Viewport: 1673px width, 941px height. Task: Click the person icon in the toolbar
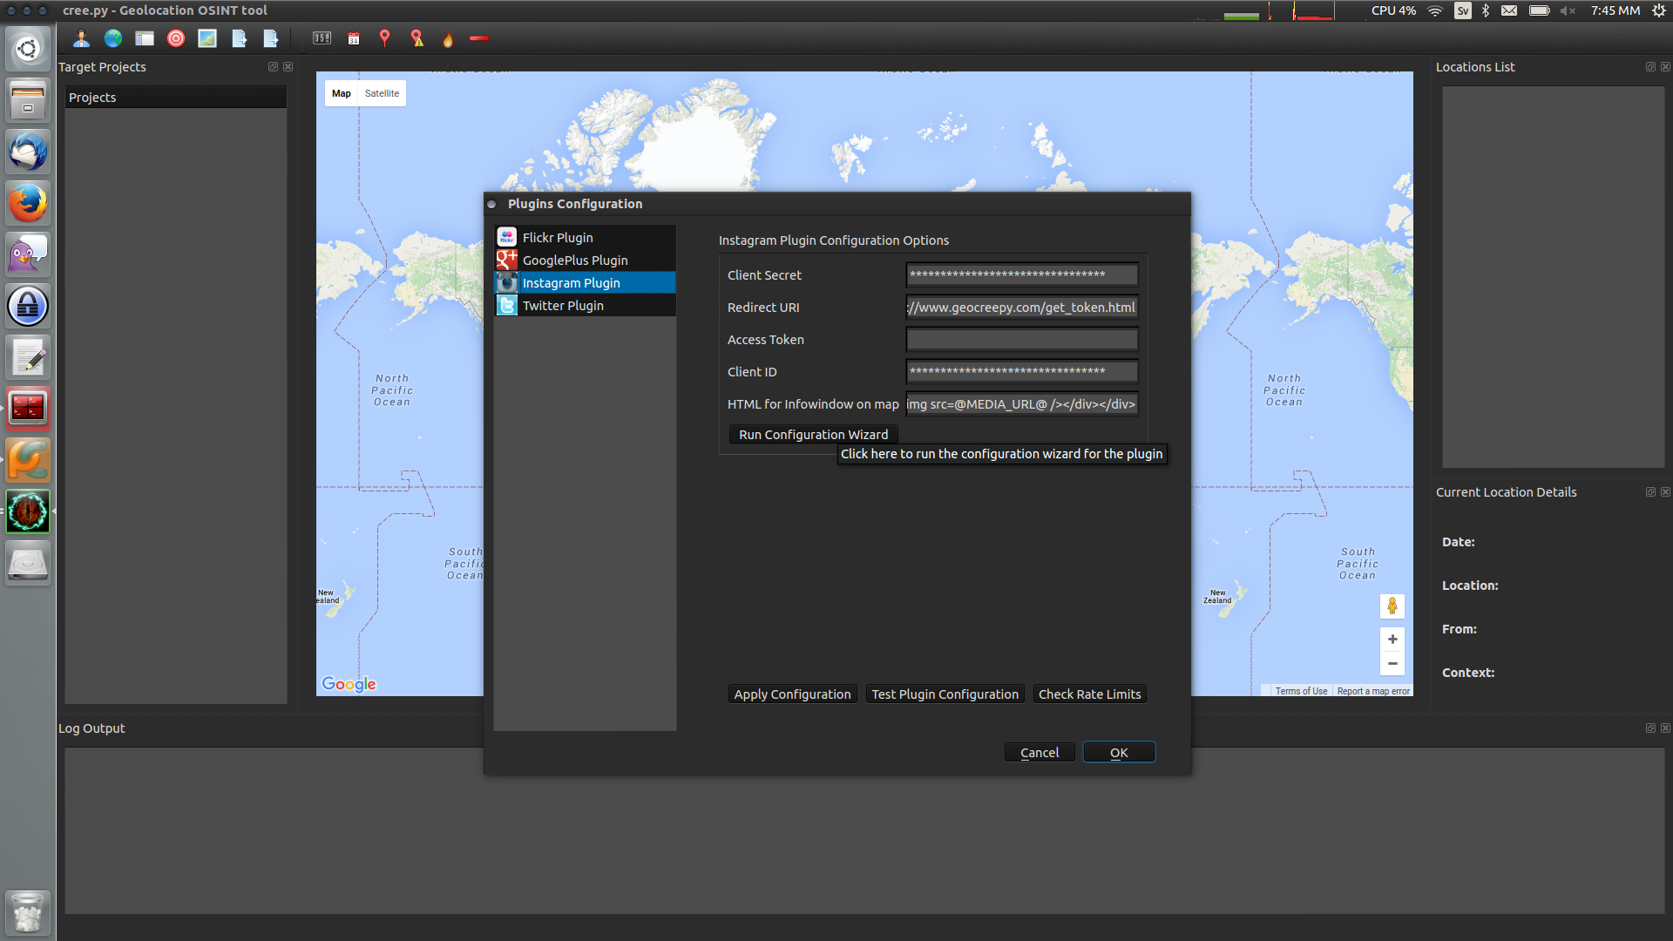(x=81, y=38)
